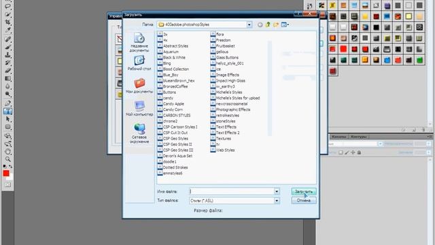Open the view menu in Load dialog

[x=285, y=24]
